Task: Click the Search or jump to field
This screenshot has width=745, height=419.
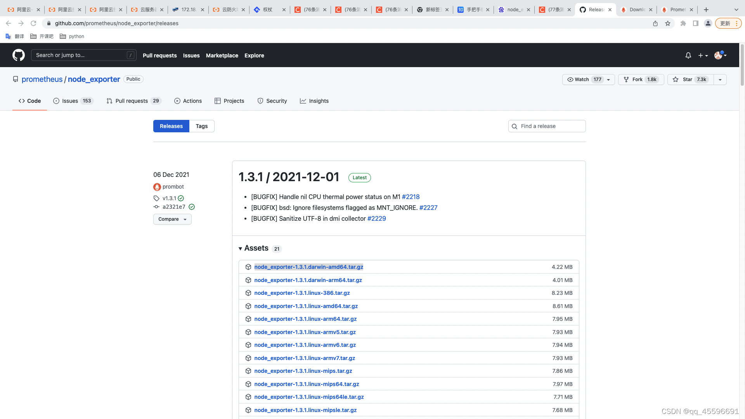Action: click(84, 55)
